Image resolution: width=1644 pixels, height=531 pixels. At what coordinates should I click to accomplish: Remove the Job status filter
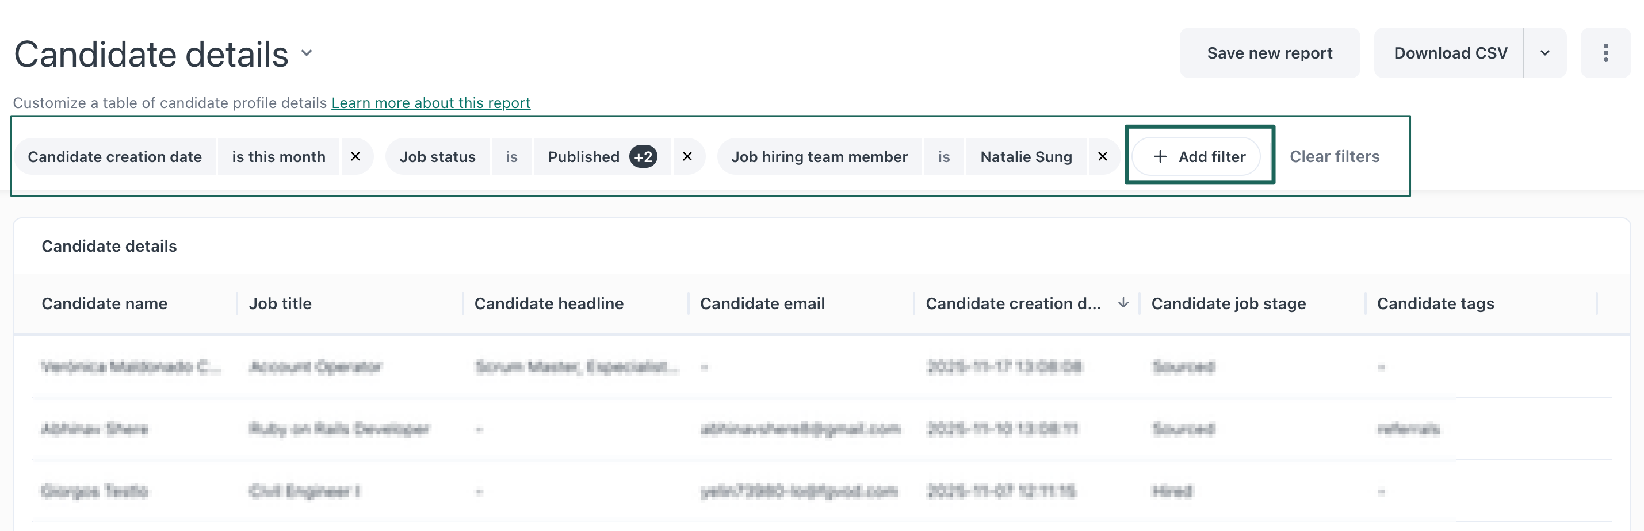687,156
